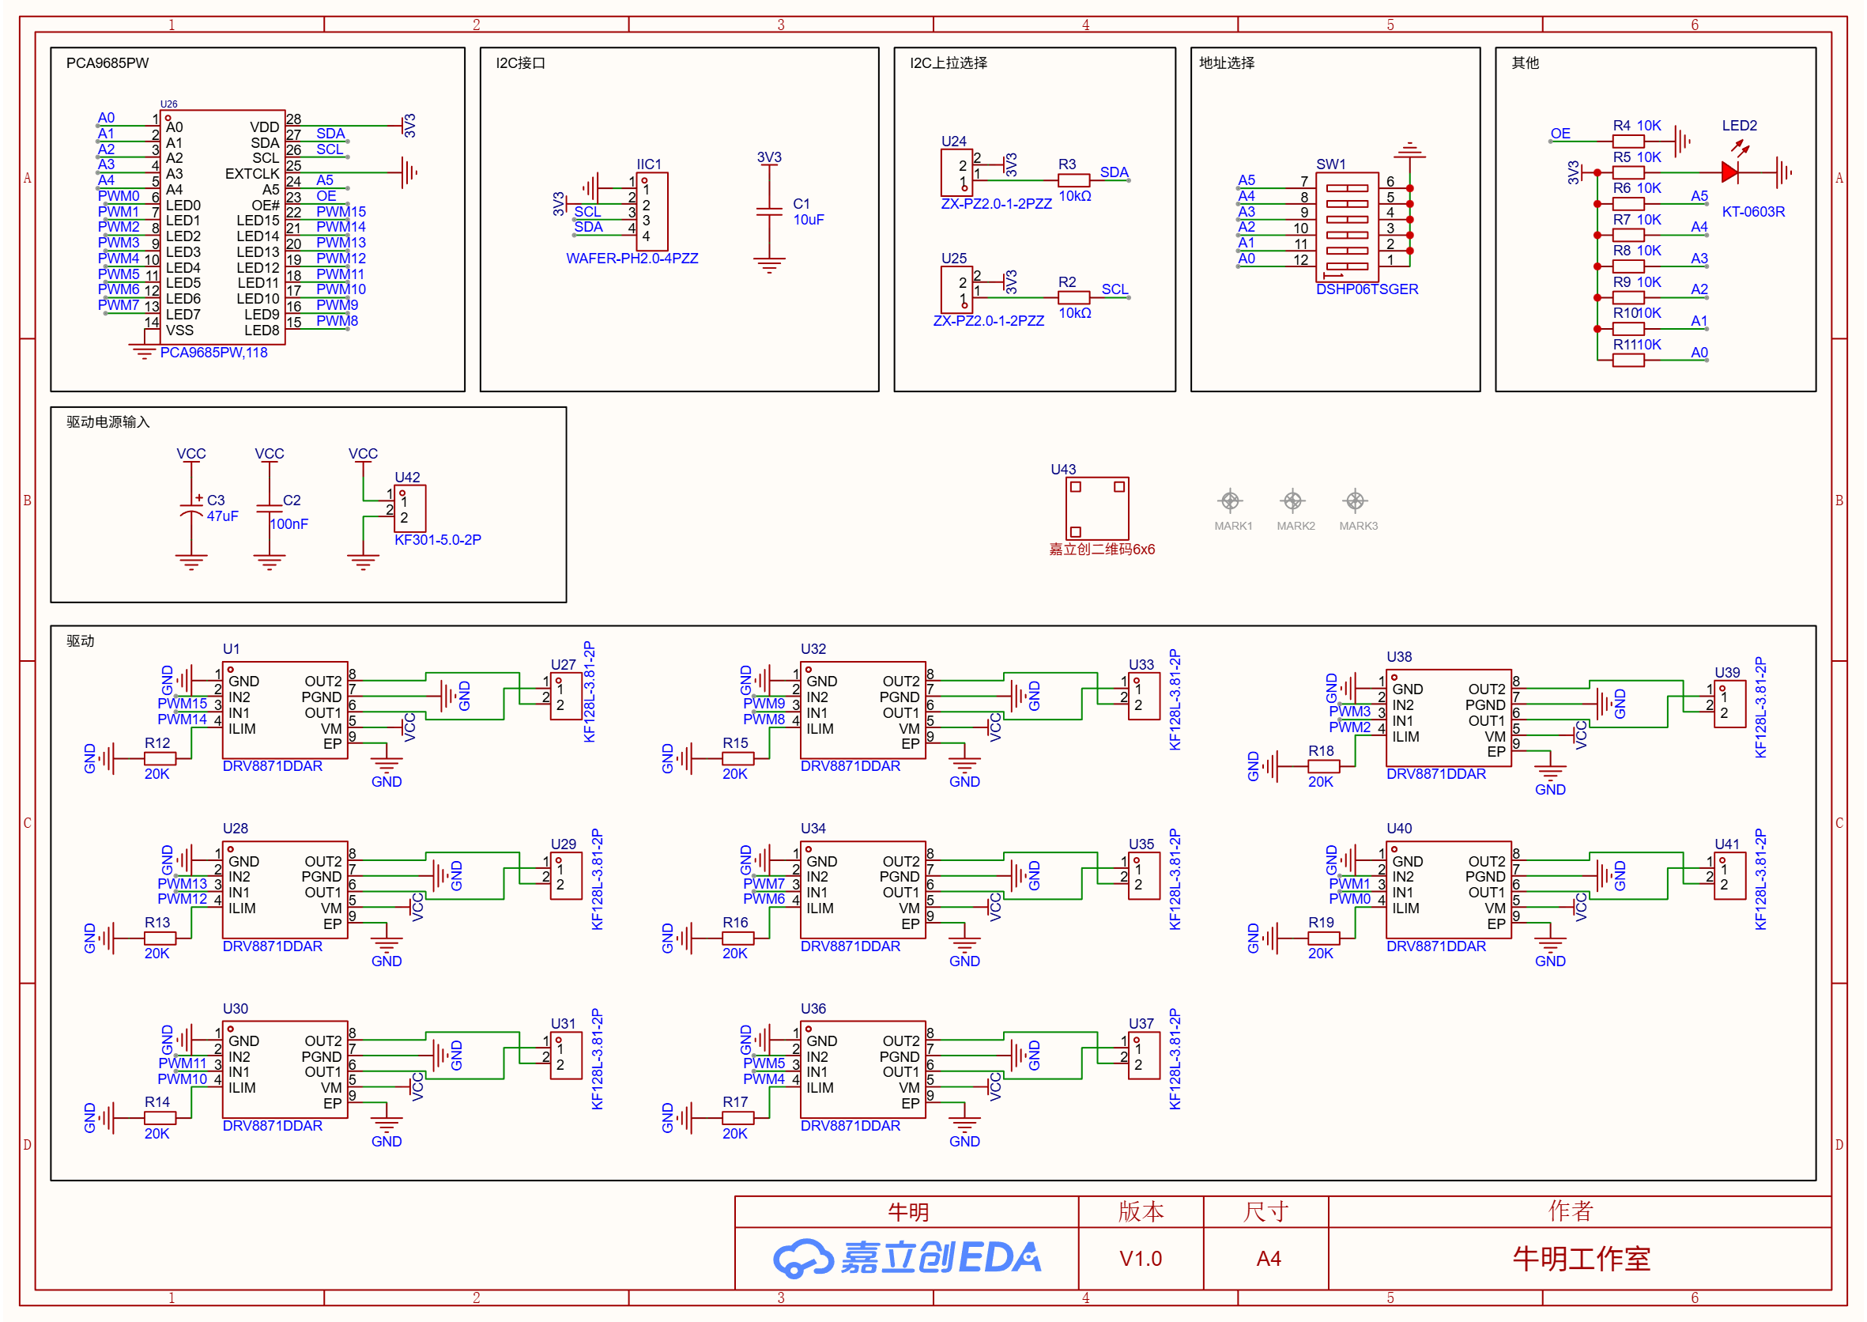1867x1322 pixels.
Task: Select the U32 DRV8871DDAR driver chip
Action: coord(862,711)
